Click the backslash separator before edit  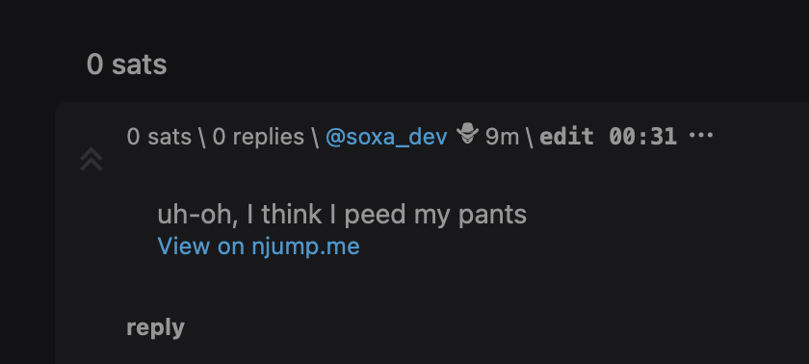click(x=530, y=137)
